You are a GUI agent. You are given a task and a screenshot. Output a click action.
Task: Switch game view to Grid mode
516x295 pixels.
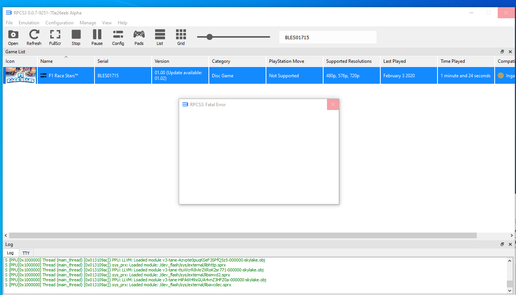pos(181,37)
